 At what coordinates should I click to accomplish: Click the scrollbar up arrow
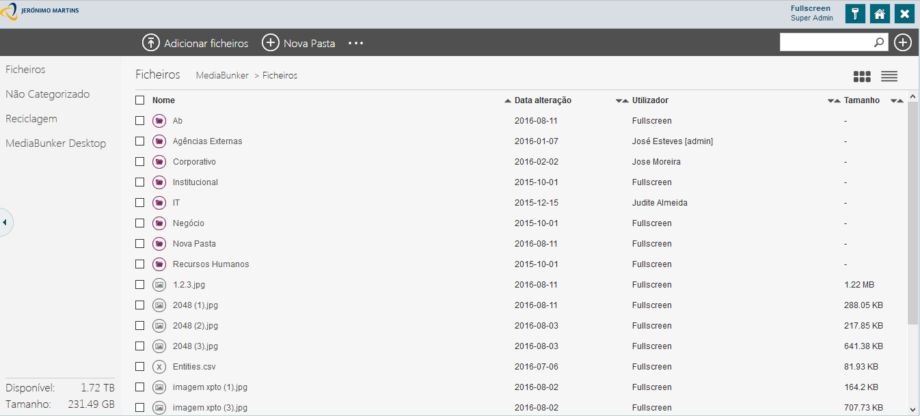912,96
